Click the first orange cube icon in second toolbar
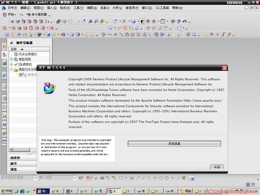 5,28
